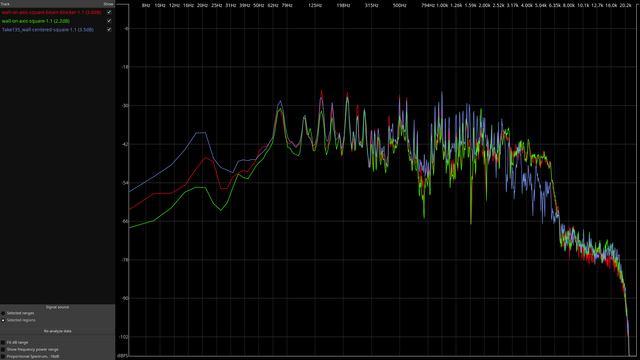The width and height of the screenshot is (640, 360).
Task: Click the 125Hz frequency axis label
Action: pos(315,5)
